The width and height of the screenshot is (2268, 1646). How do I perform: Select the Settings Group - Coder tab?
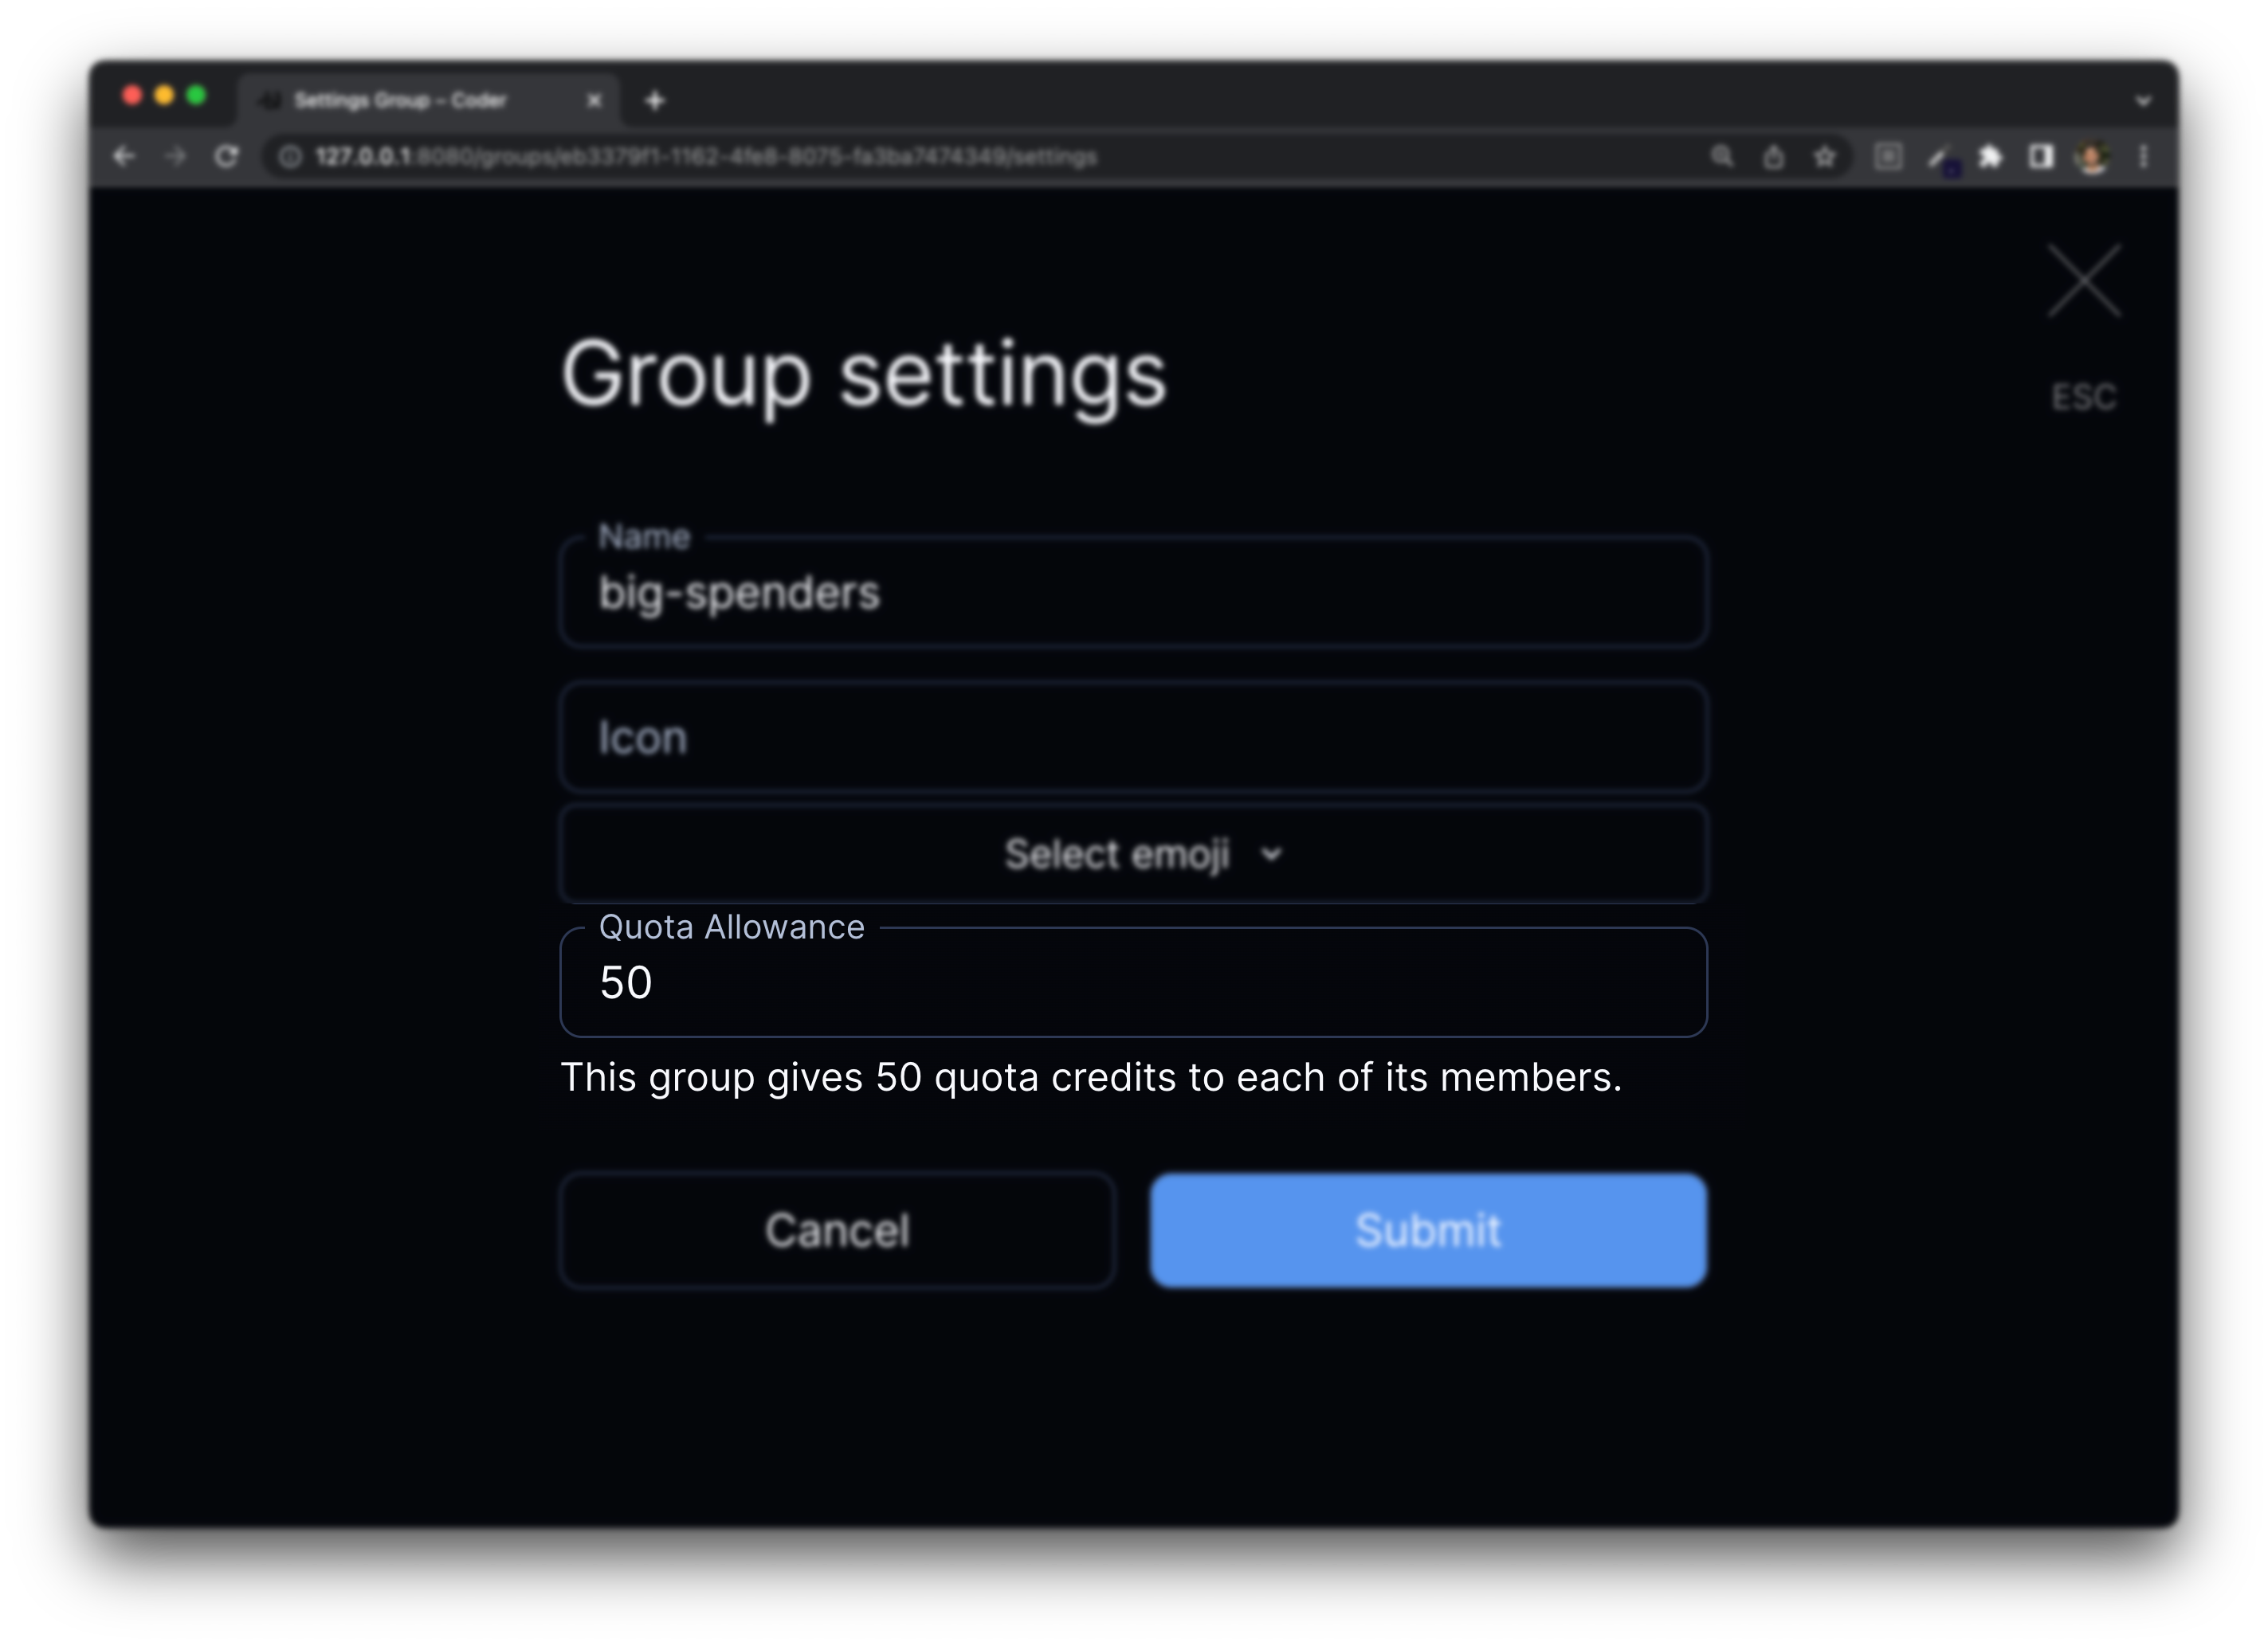tap(400, 100)
